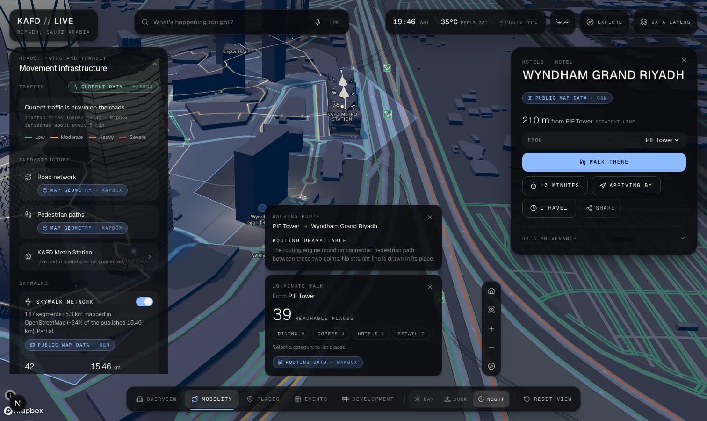Click the Walk There button

[x=604, y=162]
